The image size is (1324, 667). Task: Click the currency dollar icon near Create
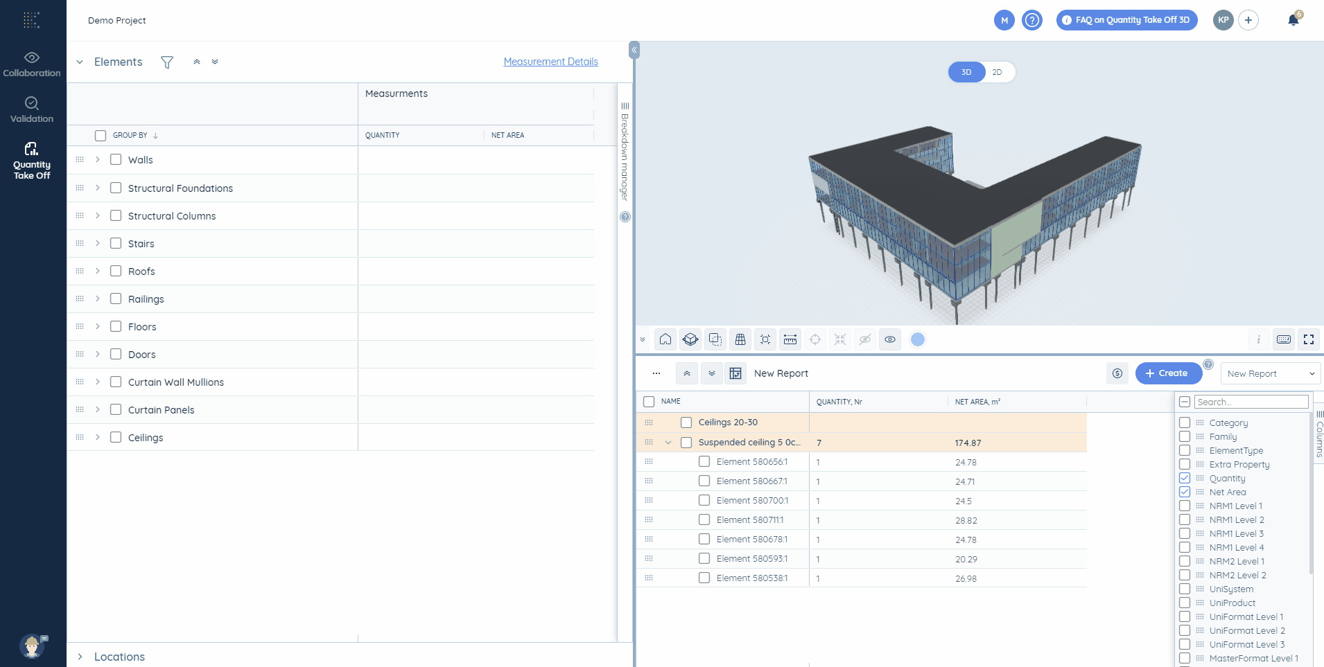click(x=1117, y=373)
